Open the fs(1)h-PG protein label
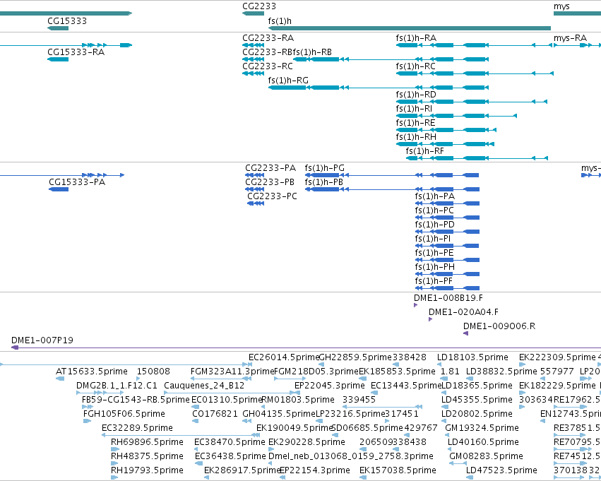This screenshot has width=601, height=481. 325,168
